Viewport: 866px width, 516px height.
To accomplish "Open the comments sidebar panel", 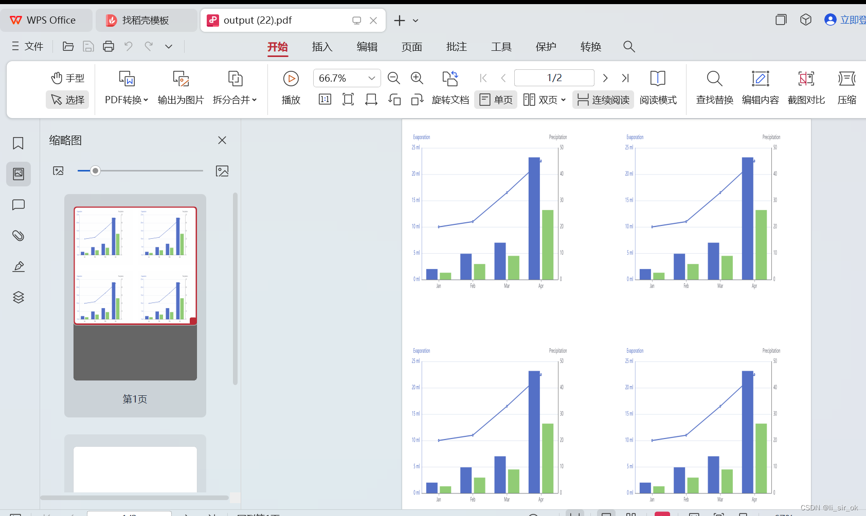I will coord(19,205).
